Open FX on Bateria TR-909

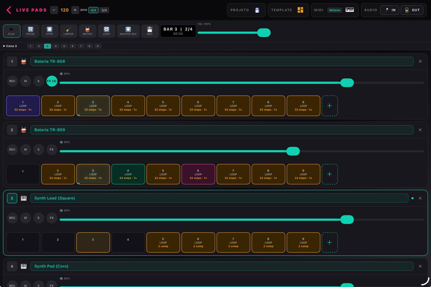[x=52, y=150]
